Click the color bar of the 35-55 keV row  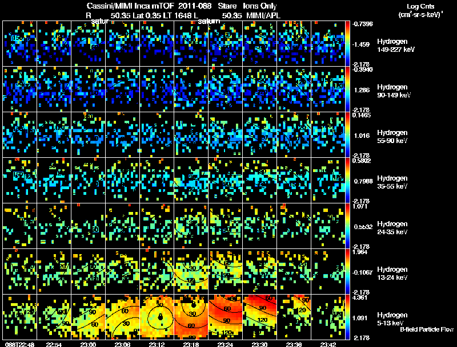[x=347, y=181]
